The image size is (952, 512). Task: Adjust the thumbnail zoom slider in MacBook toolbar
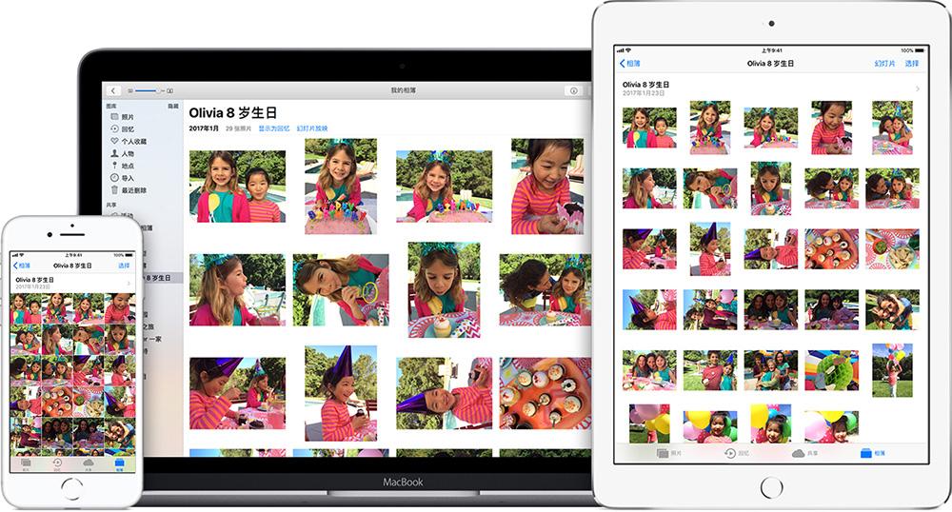click(149, 90)
